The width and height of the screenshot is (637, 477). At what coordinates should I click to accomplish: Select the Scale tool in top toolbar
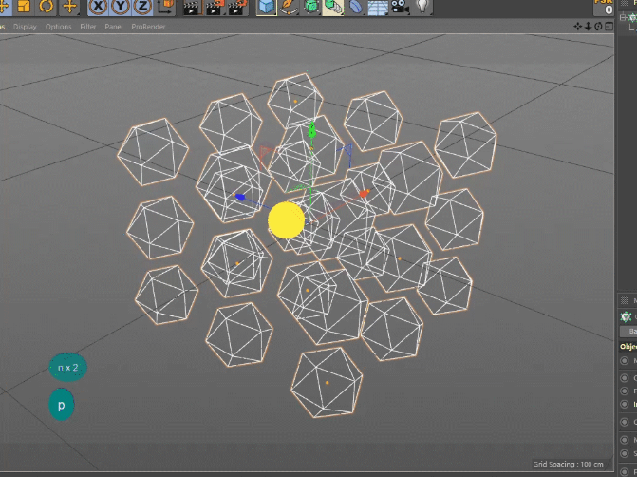click(24, 6)
